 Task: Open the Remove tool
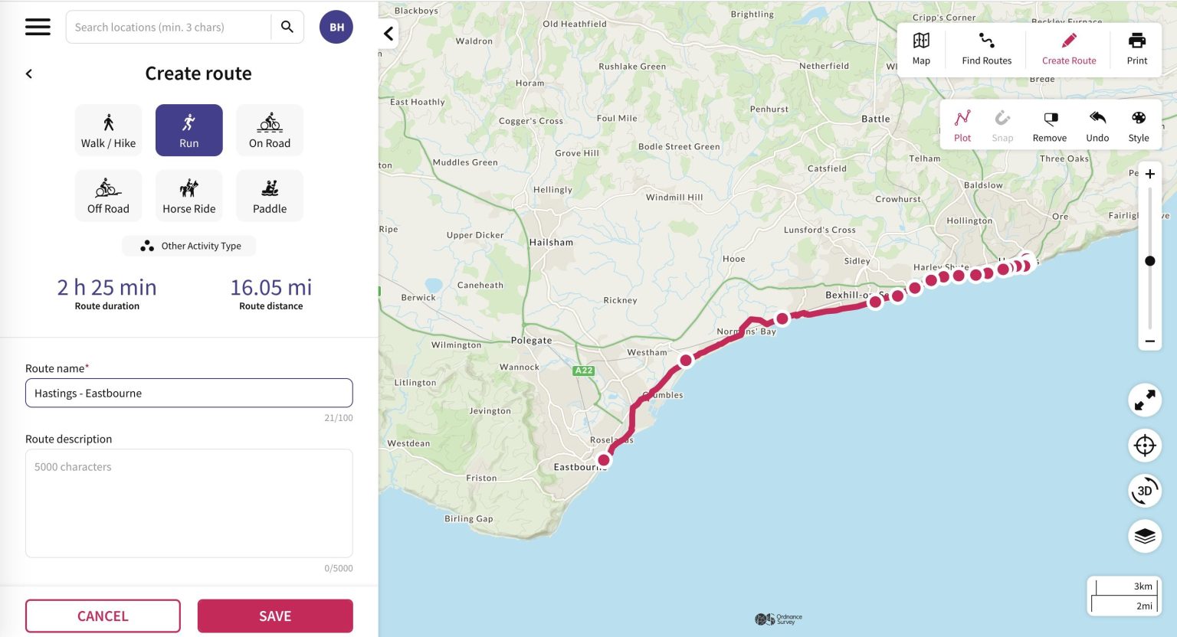[1049, 125]
